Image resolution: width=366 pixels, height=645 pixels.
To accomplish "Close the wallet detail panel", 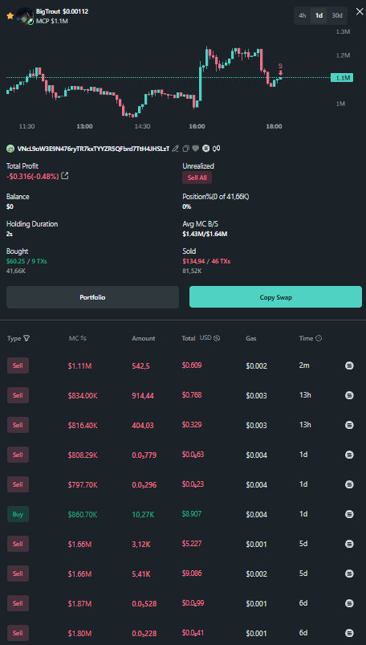I will point(360,11).
